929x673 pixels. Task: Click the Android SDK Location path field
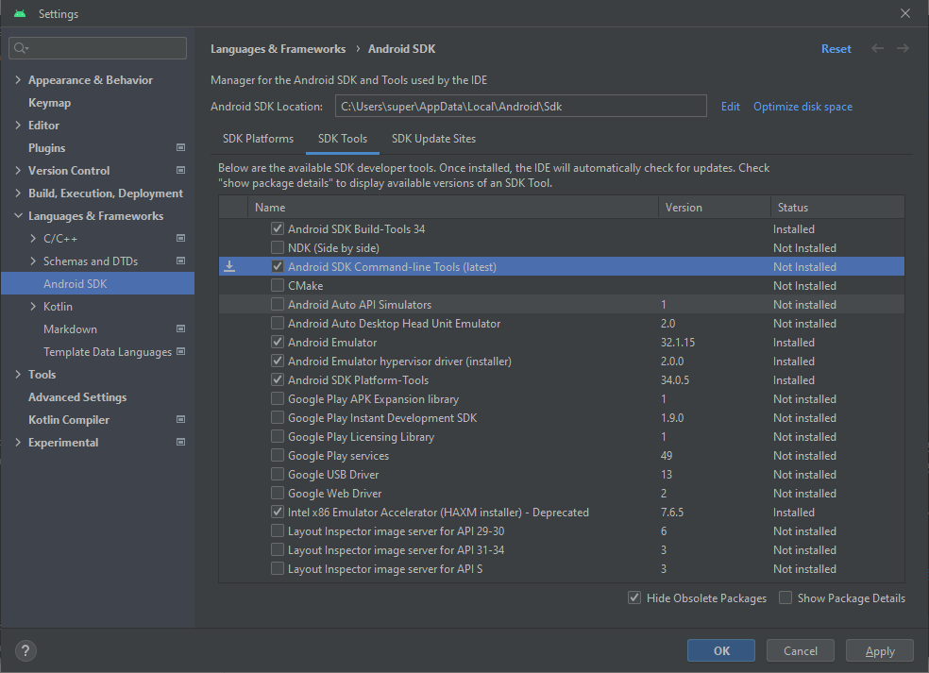[520, 107]
